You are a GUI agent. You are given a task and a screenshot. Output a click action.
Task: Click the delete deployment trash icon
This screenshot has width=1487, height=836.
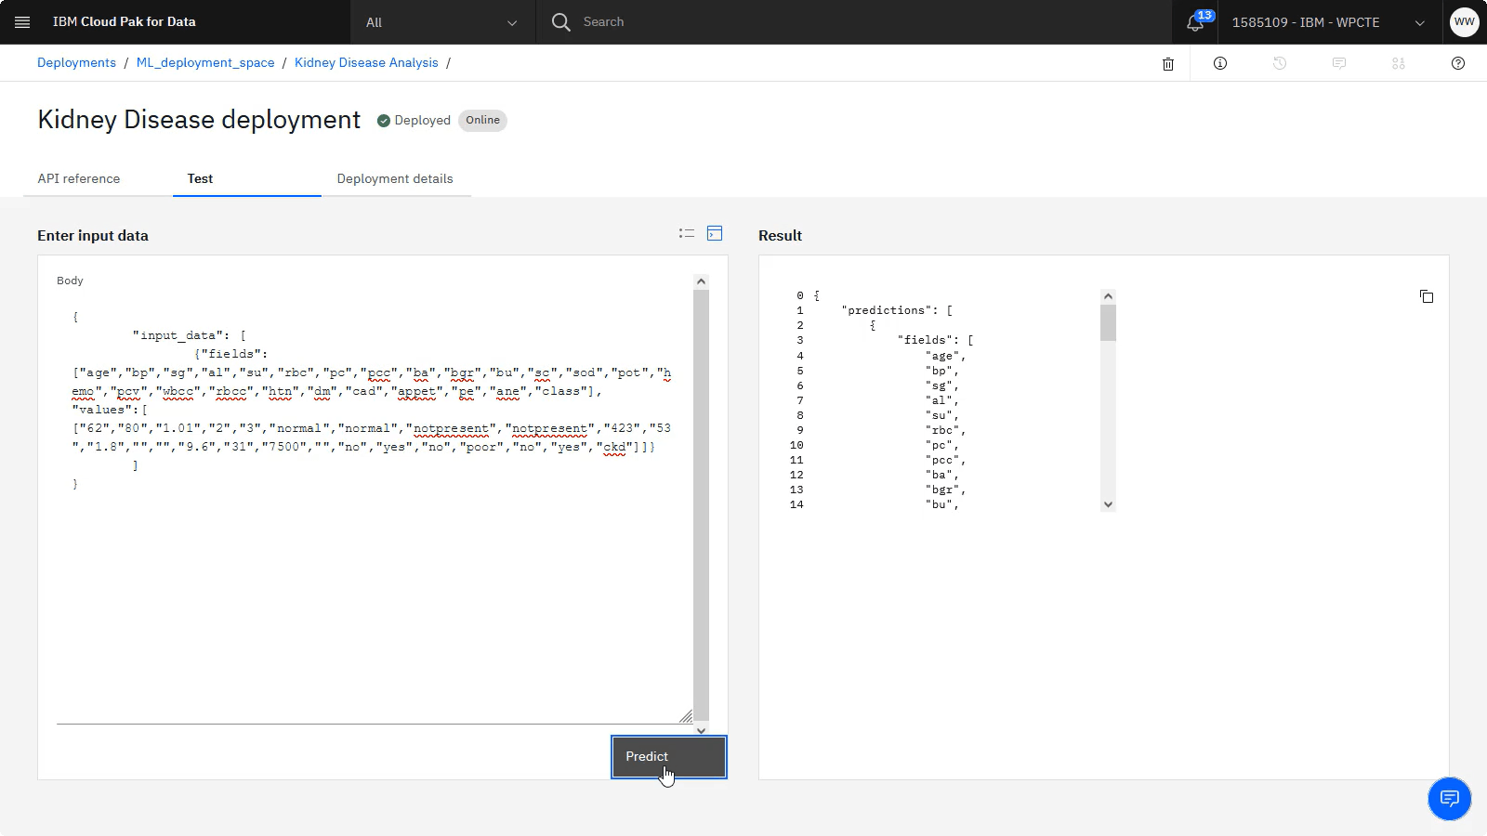[x=1168, y=64]
